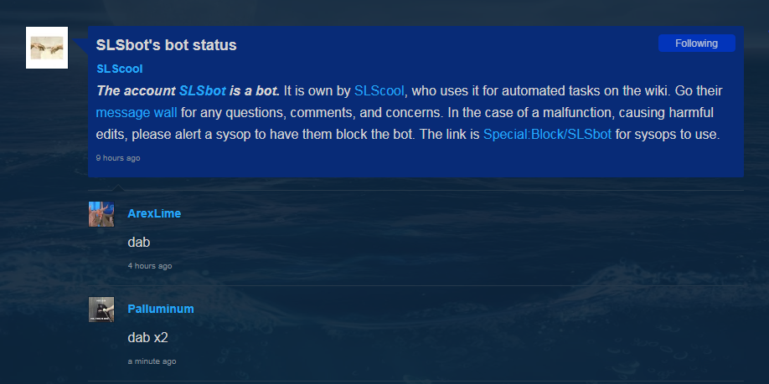Screen dimensions: 769x384
Task: Click the '4 hours ago' reply timestamp
Action: [x=150, y=266]
